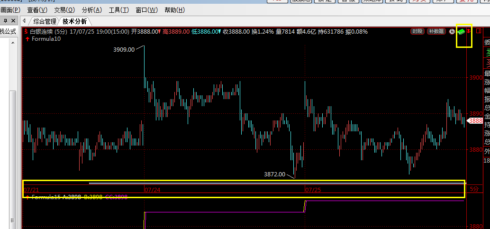Click the 换1.24% turnover value

263,32
